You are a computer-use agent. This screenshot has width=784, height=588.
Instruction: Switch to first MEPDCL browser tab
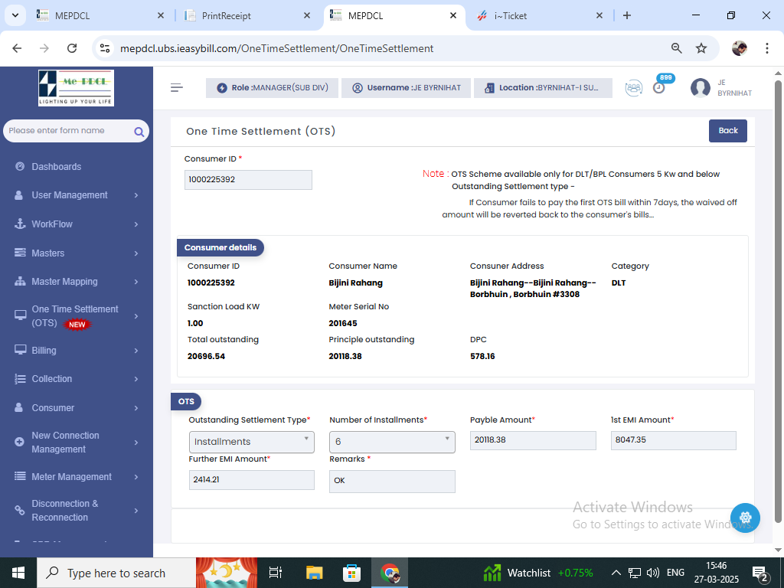pyautogui.click(x=100, y=15)
